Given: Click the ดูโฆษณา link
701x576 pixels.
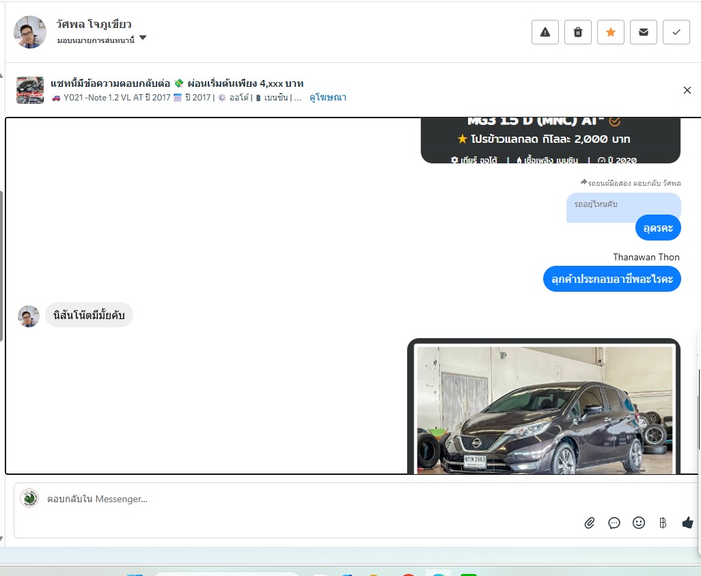Looking at the screenshot, I should point(328,98).
